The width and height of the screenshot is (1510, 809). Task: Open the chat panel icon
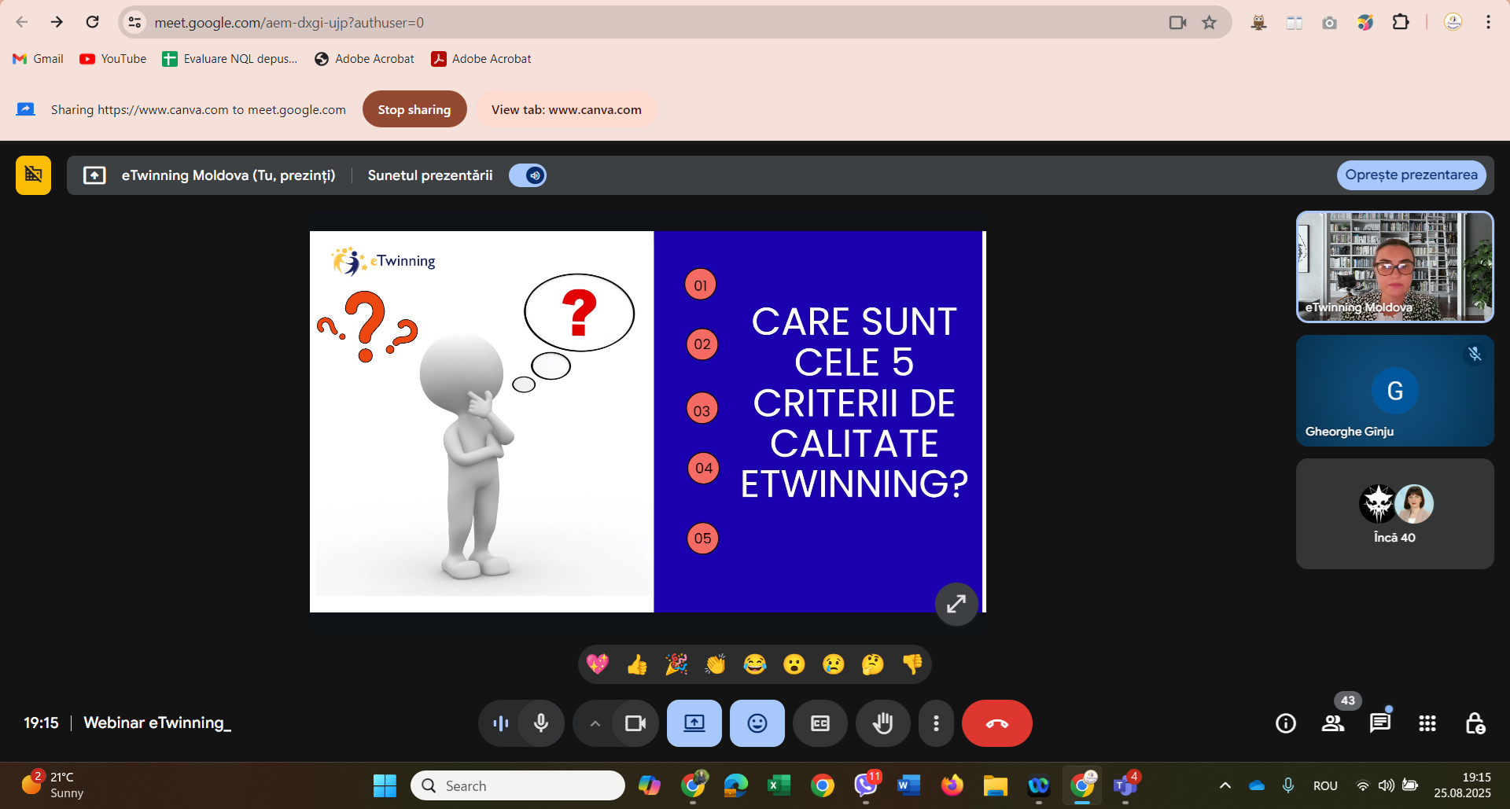pos(1380,723)
